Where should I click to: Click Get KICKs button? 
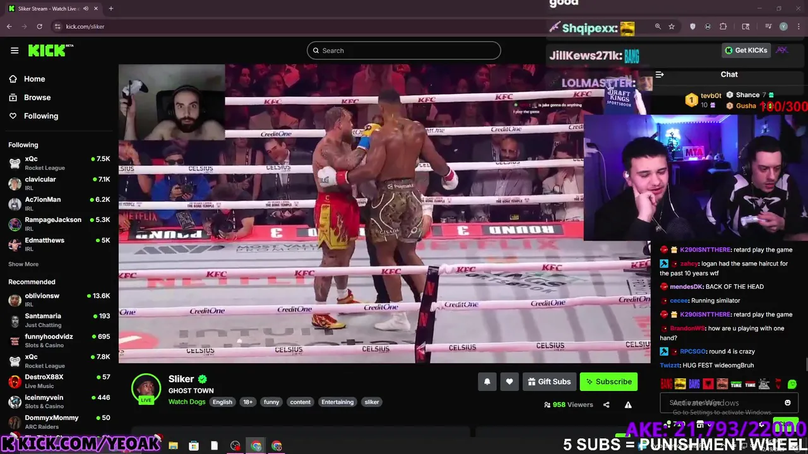click(746, 50)
